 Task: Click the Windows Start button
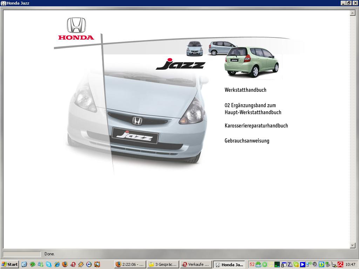(x=9, y=264)
